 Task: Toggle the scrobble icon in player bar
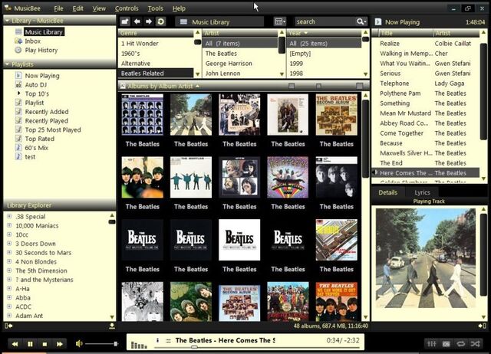coord(447,344)
